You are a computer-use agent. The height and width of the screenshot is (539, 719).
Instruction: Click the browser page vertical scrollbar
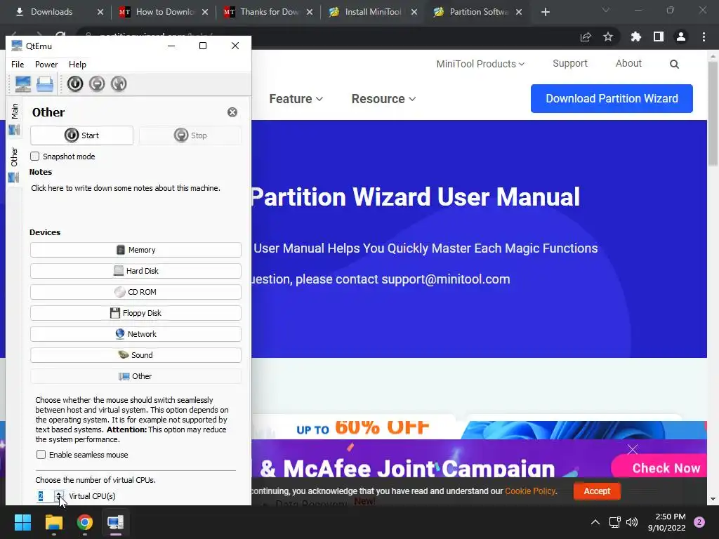(x=713, y=114)
